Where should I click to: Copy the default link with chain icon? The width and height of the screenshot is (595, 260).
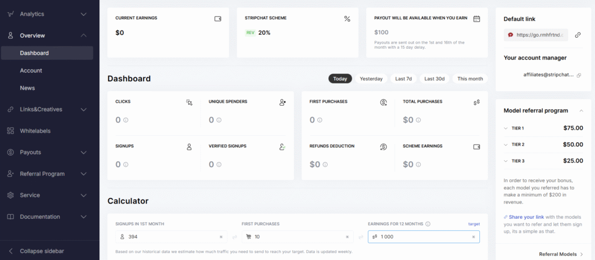pyautogui.click(x=578, y=35)
